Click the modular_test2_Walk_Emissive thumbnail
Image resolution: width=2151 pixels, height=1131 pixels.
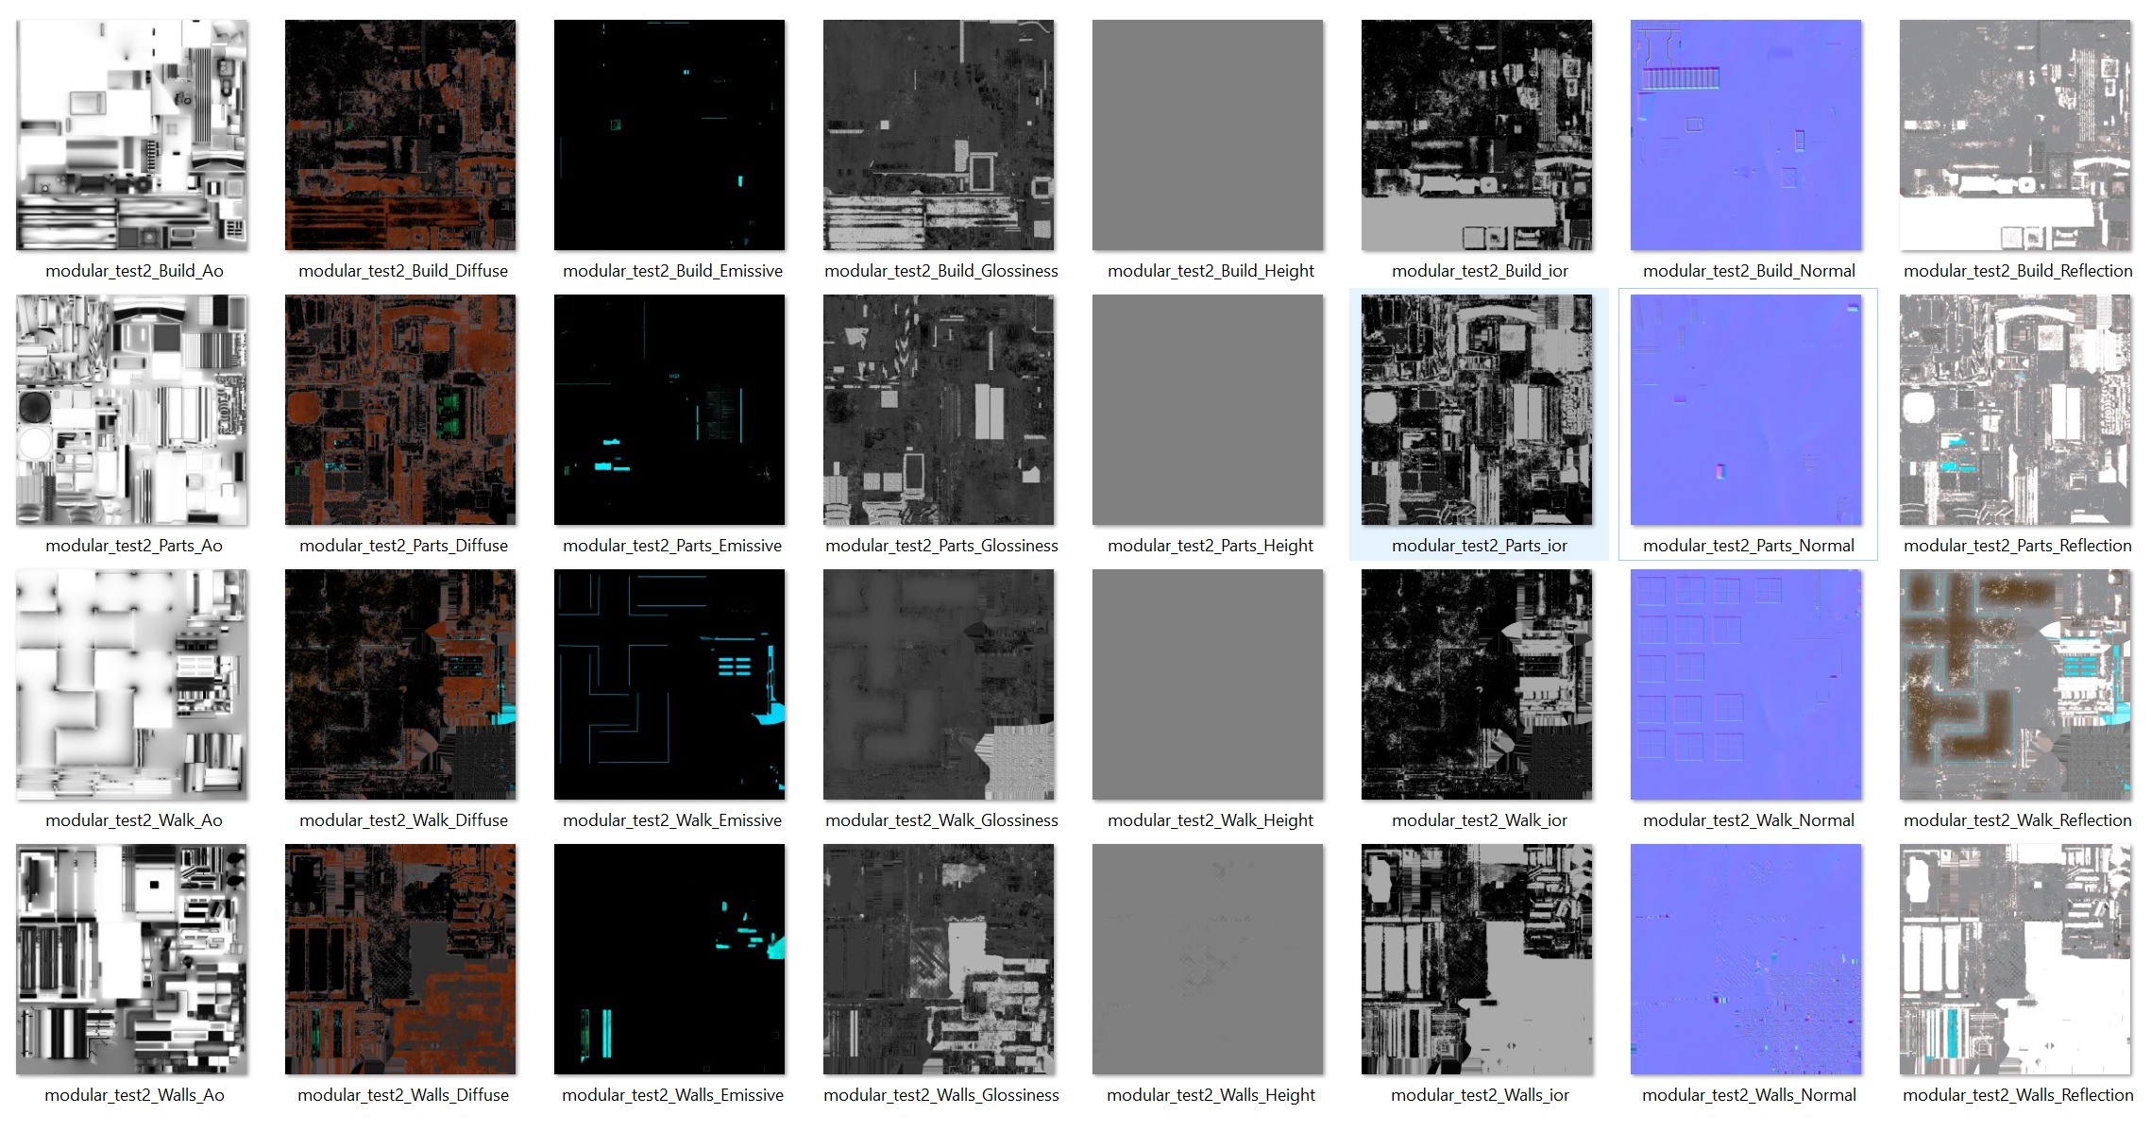(x=669, y=684)
